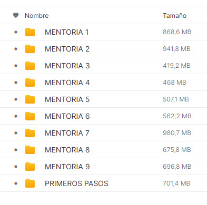Image resolution: width=207 pixels, height=205 pixels.
Task: Open the MENTORIA 3 folder icon
Action: click(30, 66)
